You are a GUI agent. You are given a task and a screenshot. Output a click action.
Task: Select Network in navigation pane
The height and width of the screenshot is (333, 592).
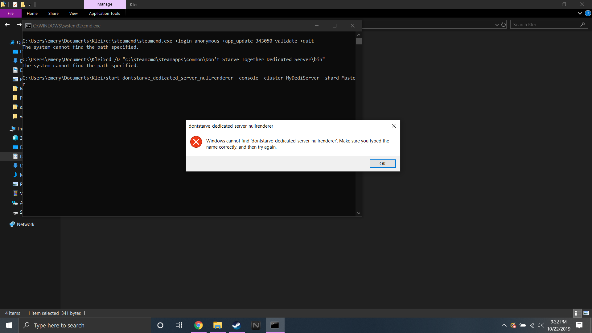click(26, 224)
